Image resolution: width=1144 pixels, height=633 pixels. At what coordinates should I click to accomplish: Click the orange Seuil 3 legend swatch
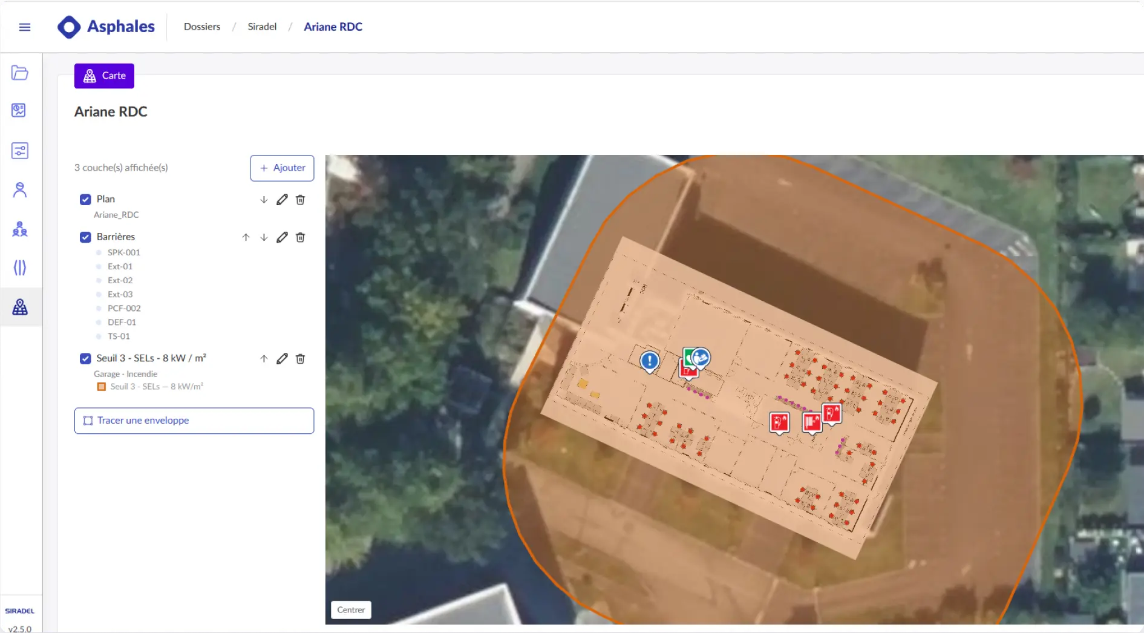tap(102, 387)
